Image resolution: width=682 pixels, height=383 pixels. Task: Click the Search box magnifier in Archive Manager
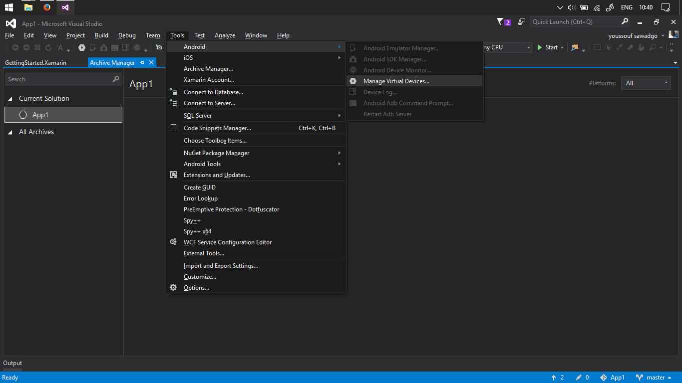point(116,79)
